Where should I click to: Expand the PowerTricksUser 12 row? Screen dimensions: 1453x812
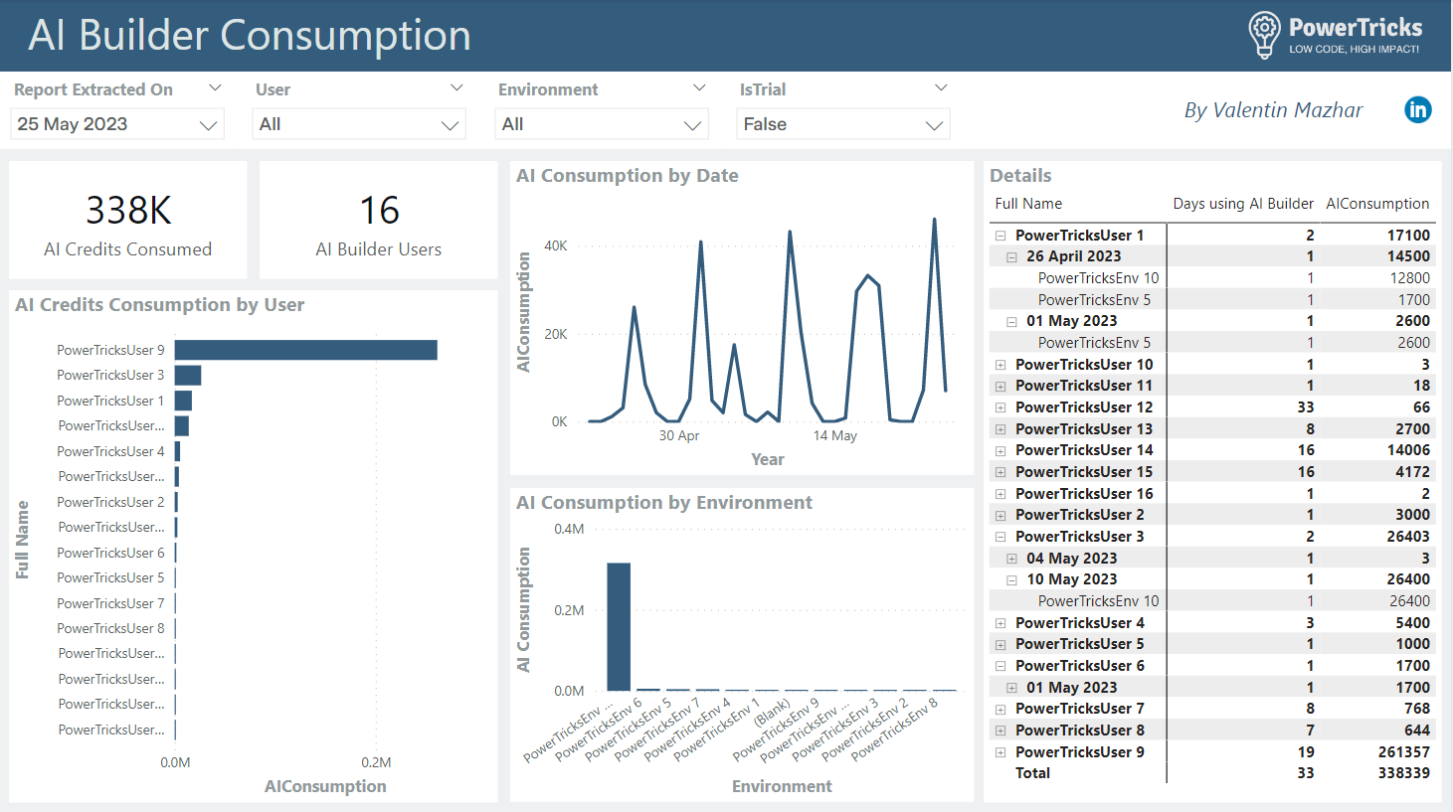pyautogui.click(x=1000, y=407)
